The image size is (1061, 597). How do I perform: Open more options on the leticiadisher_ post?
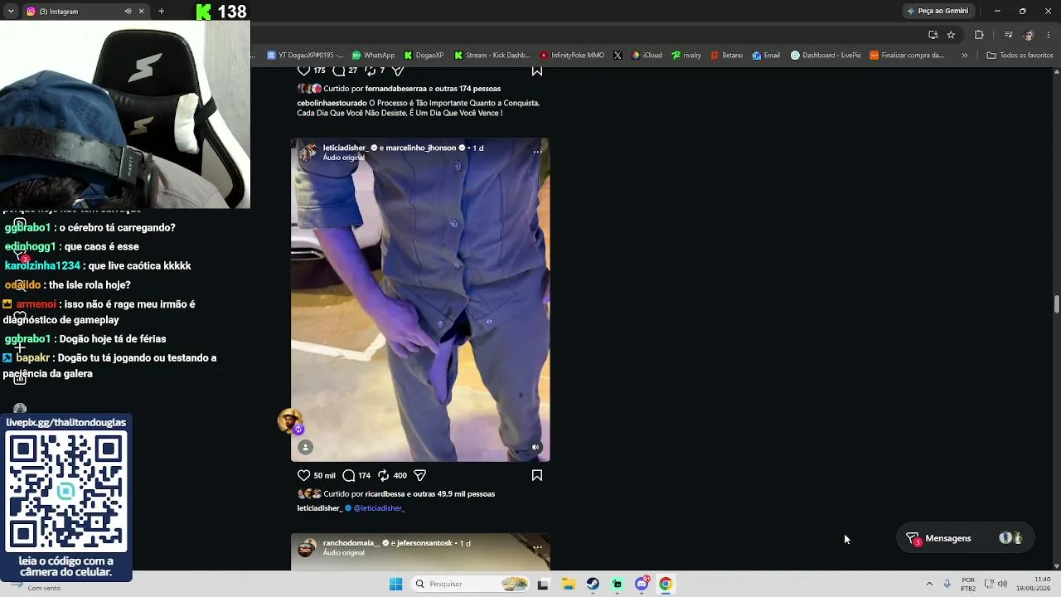tap(537, 152)
